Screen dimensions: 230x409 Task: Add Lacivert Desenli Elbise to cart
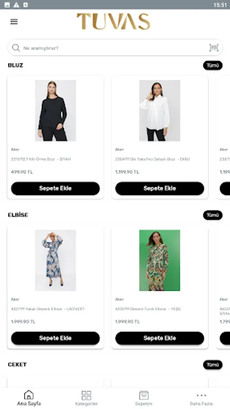tap(55, 338)
